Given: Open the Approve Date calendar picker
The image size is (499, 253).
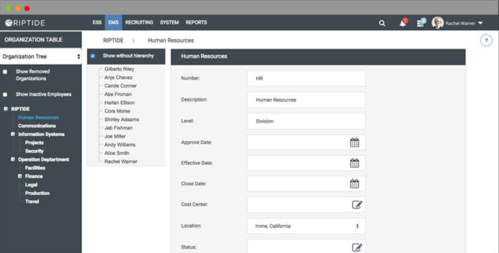Looking at the screenshot, I should [x=354, y=142].
